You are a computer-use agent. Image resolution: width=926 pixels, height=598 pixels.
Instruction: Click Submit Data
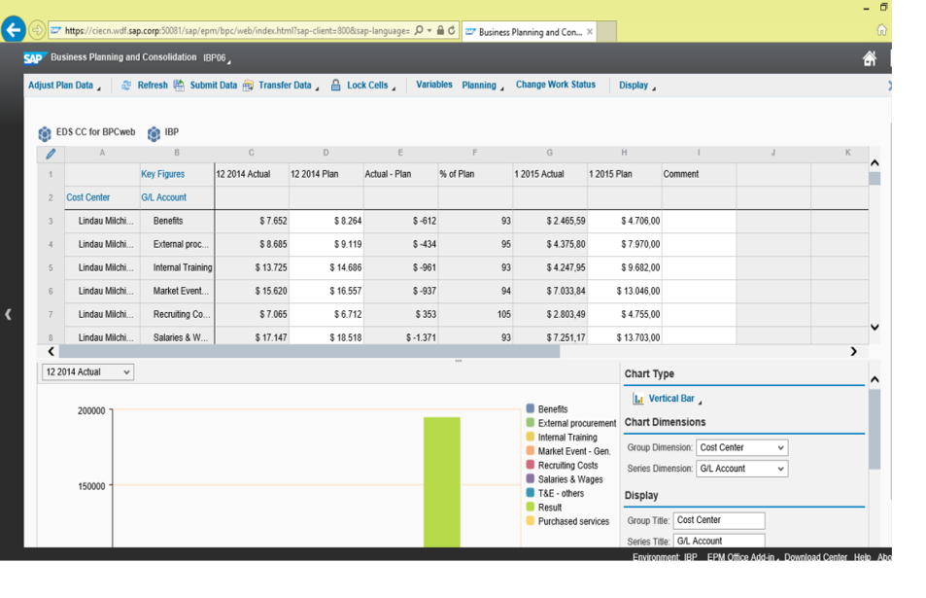(213, 86)
